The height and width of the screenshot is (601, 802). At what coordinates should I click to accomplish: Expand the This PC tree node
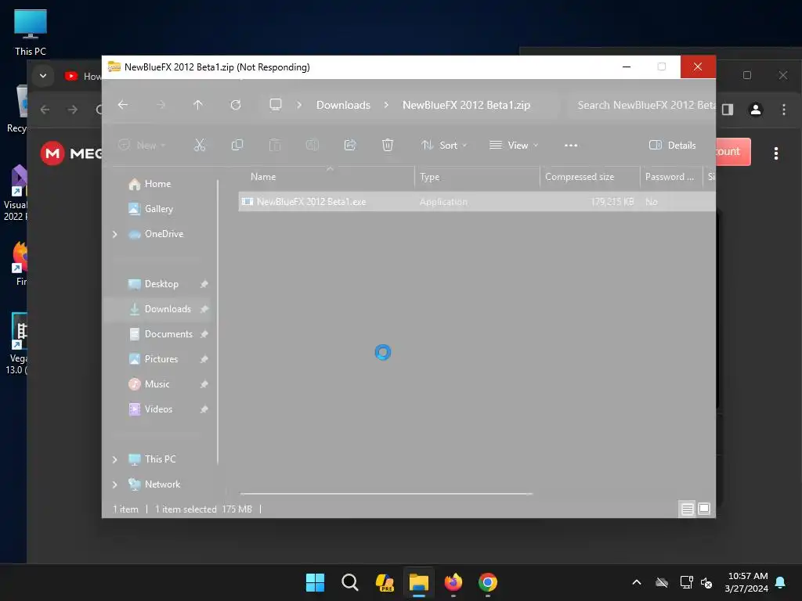pyautogui.click(x=115, y=459)
